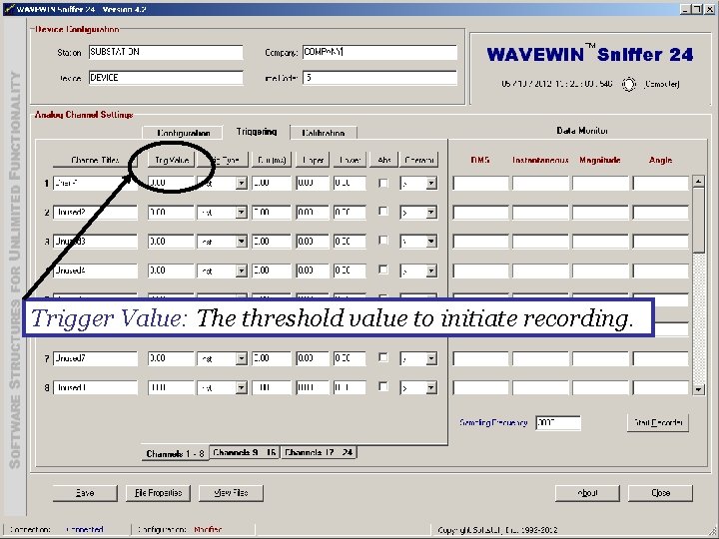Click the channel 7 Upper field
Viewport: 719px width, 539px height.
(x=313, y=358)
